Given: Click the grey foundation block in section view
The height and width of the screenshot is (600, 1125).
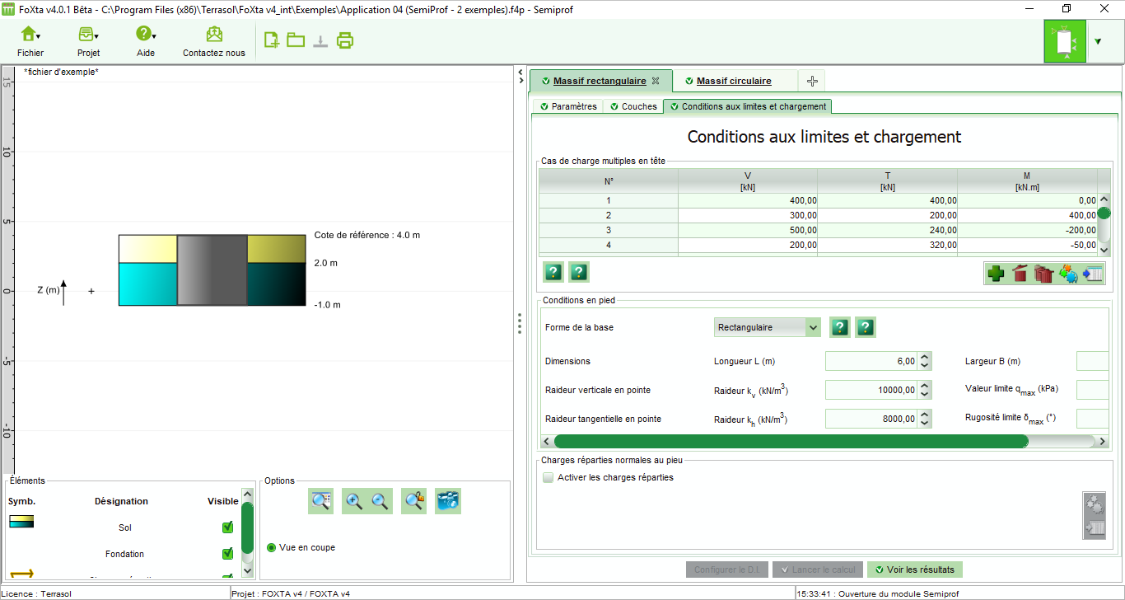Looking at the screenshot, I should click(x=212, y=270).
